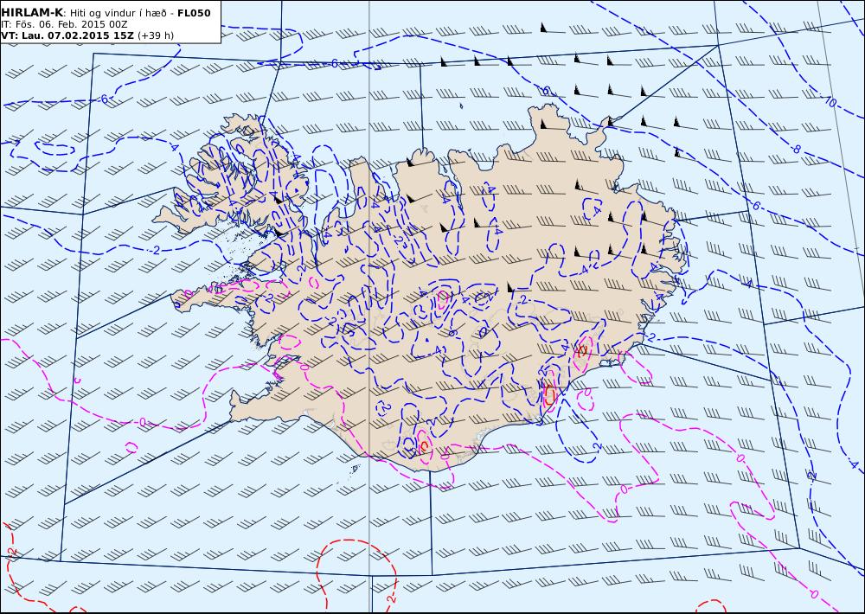Click the '-10' isotherm contour label
Screen dimensions: 865x614
point(830,101)
